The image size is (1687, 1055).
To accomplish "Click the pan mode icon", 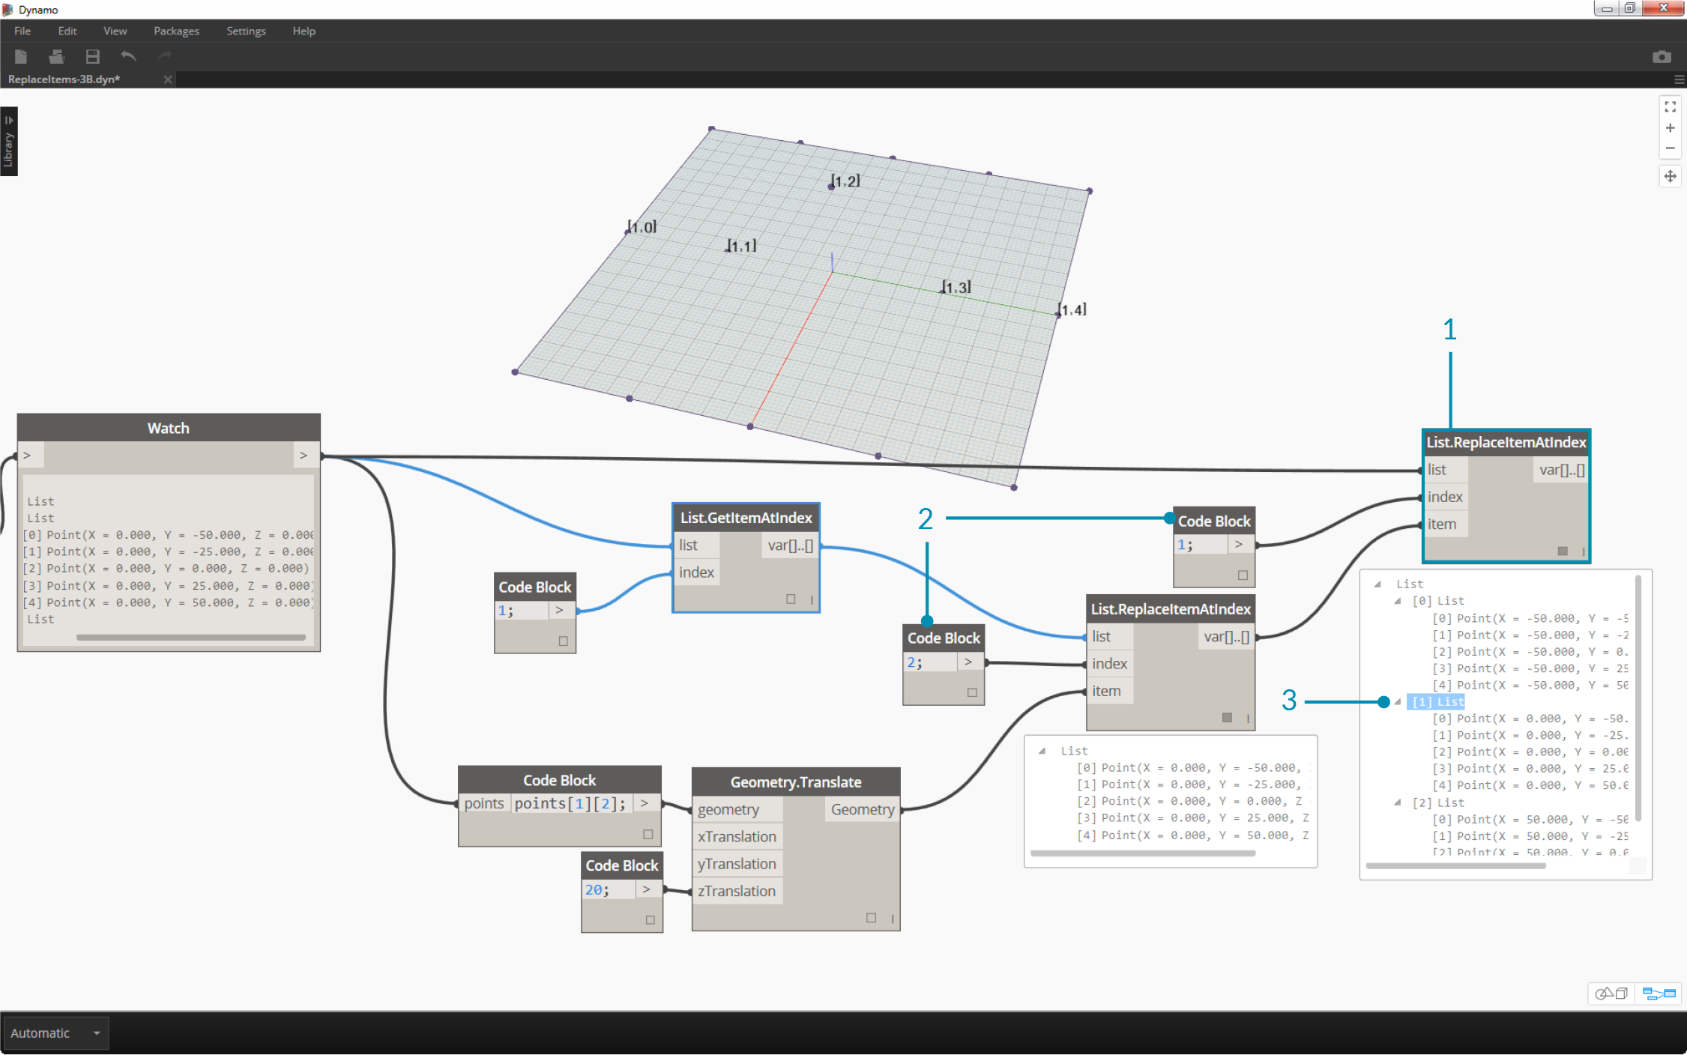I will point(1670,177).
